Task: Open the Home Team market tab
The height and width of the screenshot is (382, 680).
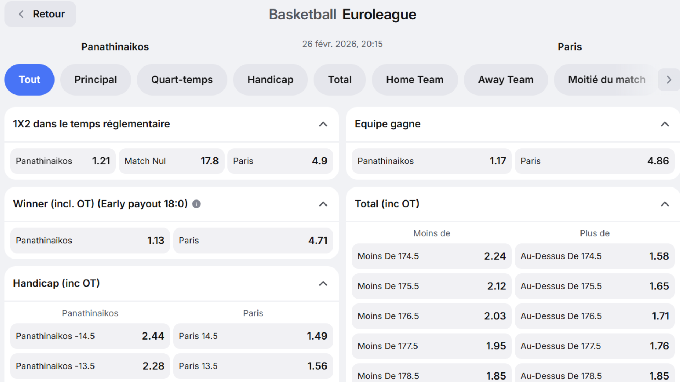Action: tap(414, 80)
